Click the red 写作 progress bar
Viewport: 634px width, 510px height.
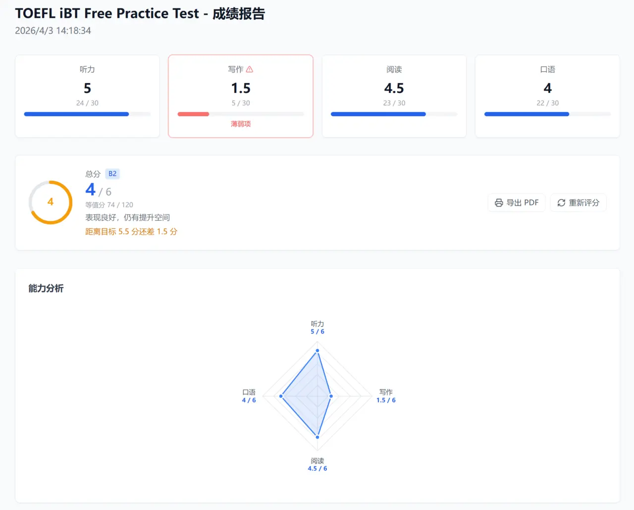[x=241, y=114]
